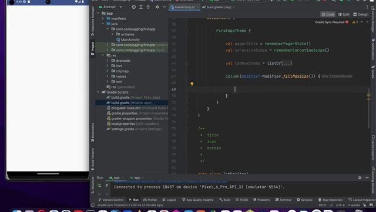
Task: Hide the project panel with minus icon
Action: click(x=164, y=7)
